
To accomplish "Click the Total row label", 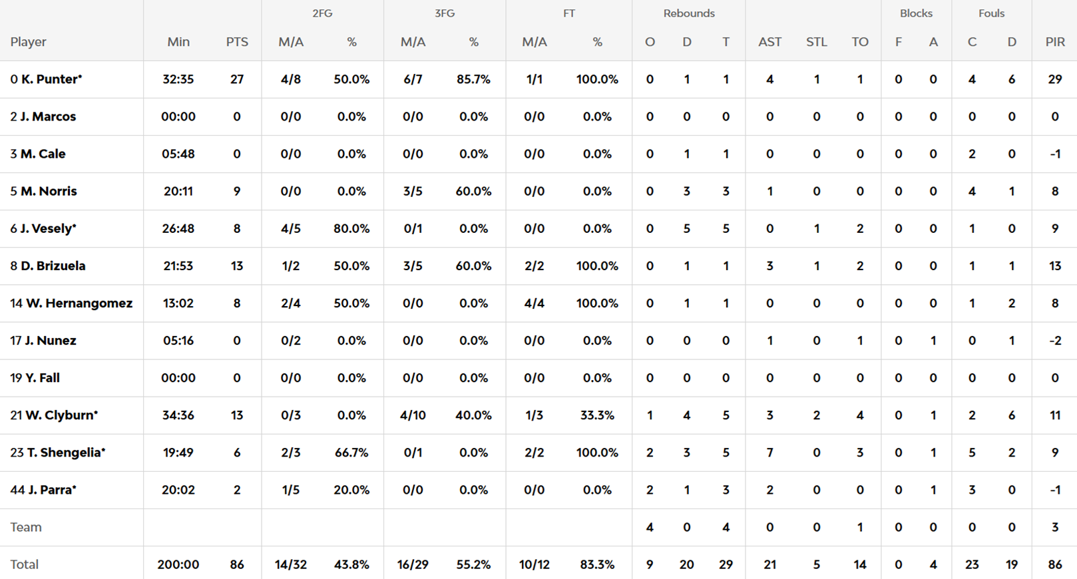I will coord(24,564).
